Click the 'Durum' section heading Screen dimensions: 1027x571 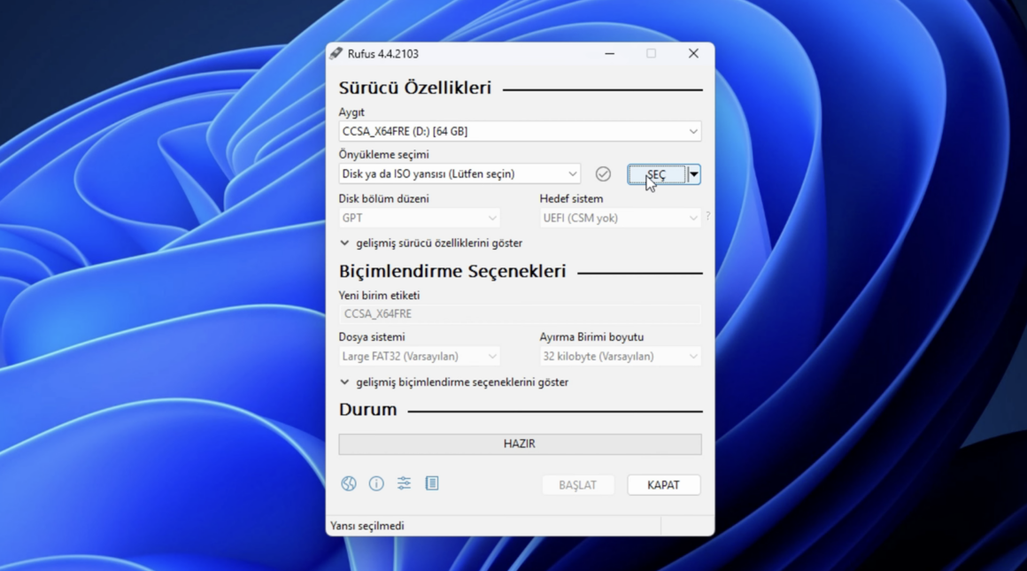[x=367, y=410]
